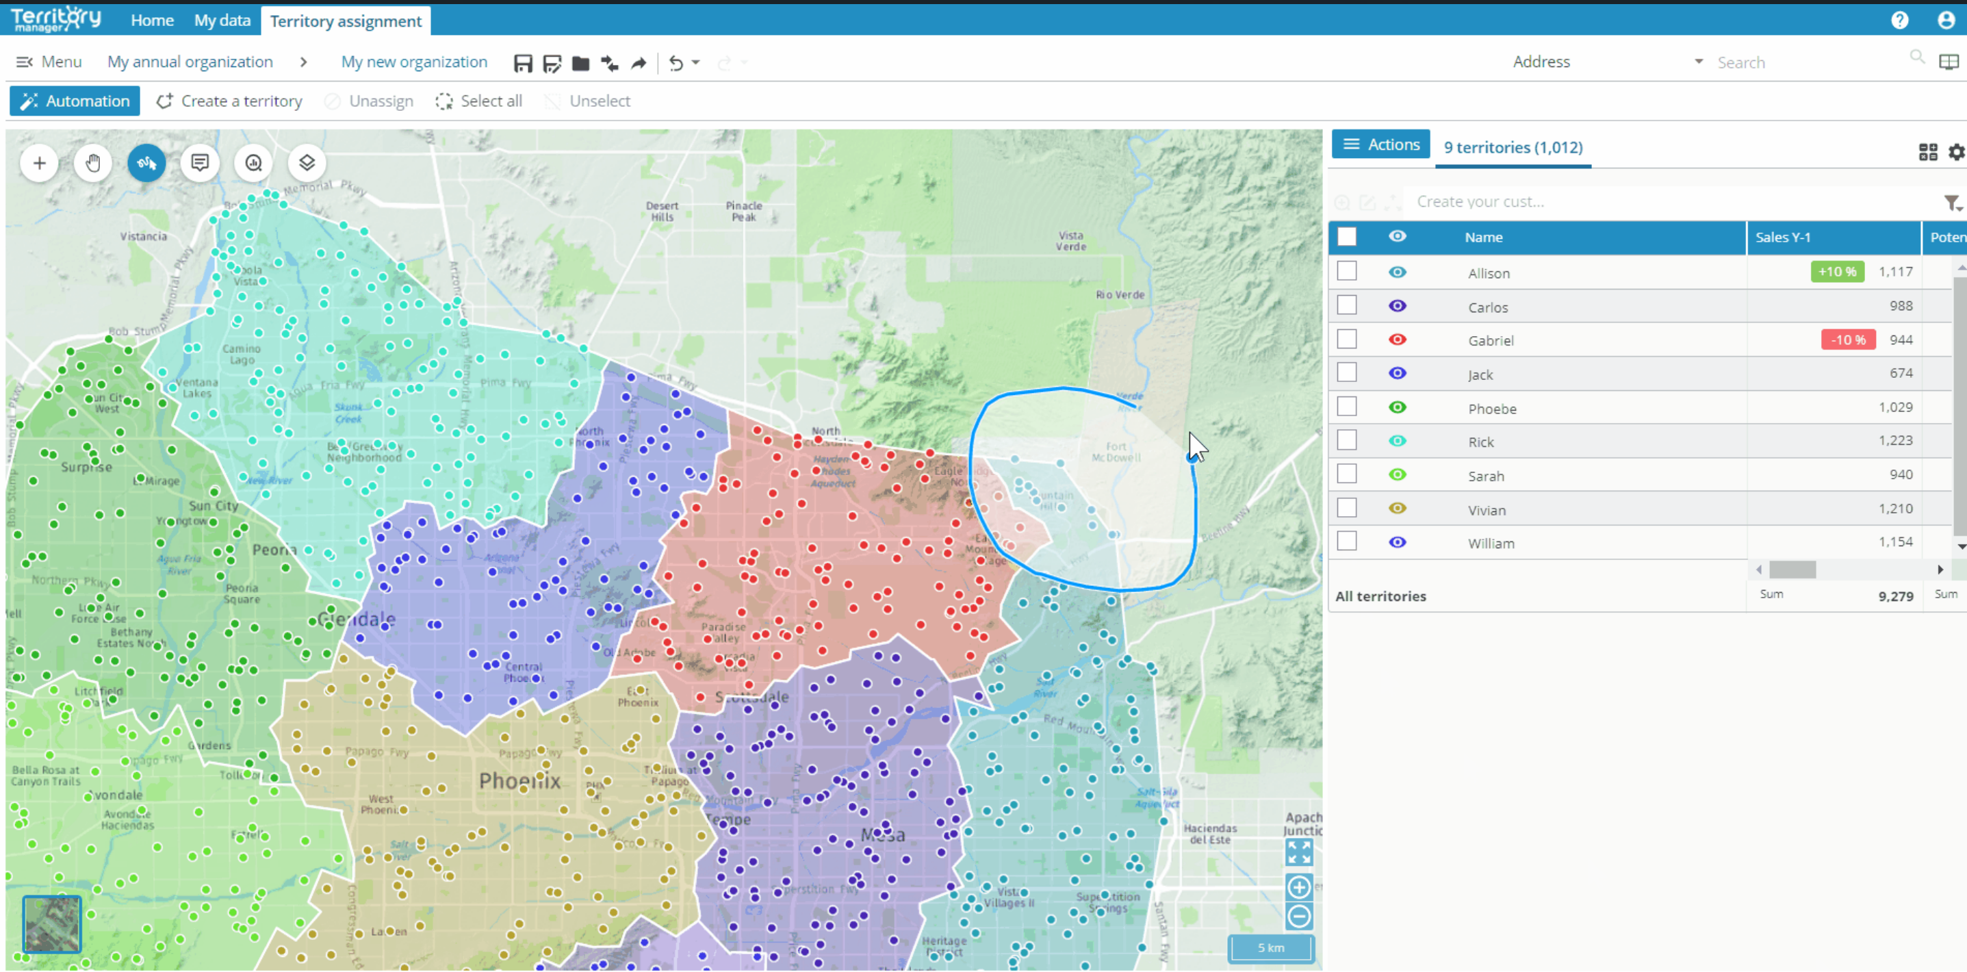
Task: Select all territories with the header checkbox
Action: (1346, 238)
